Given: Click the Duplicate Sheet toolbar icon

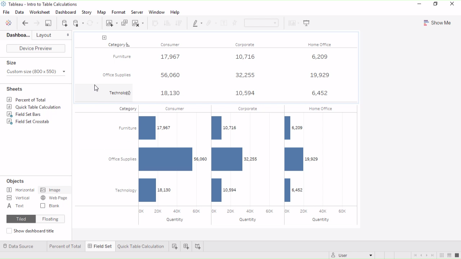Looking at the screenshot, I should pos(124,23).
